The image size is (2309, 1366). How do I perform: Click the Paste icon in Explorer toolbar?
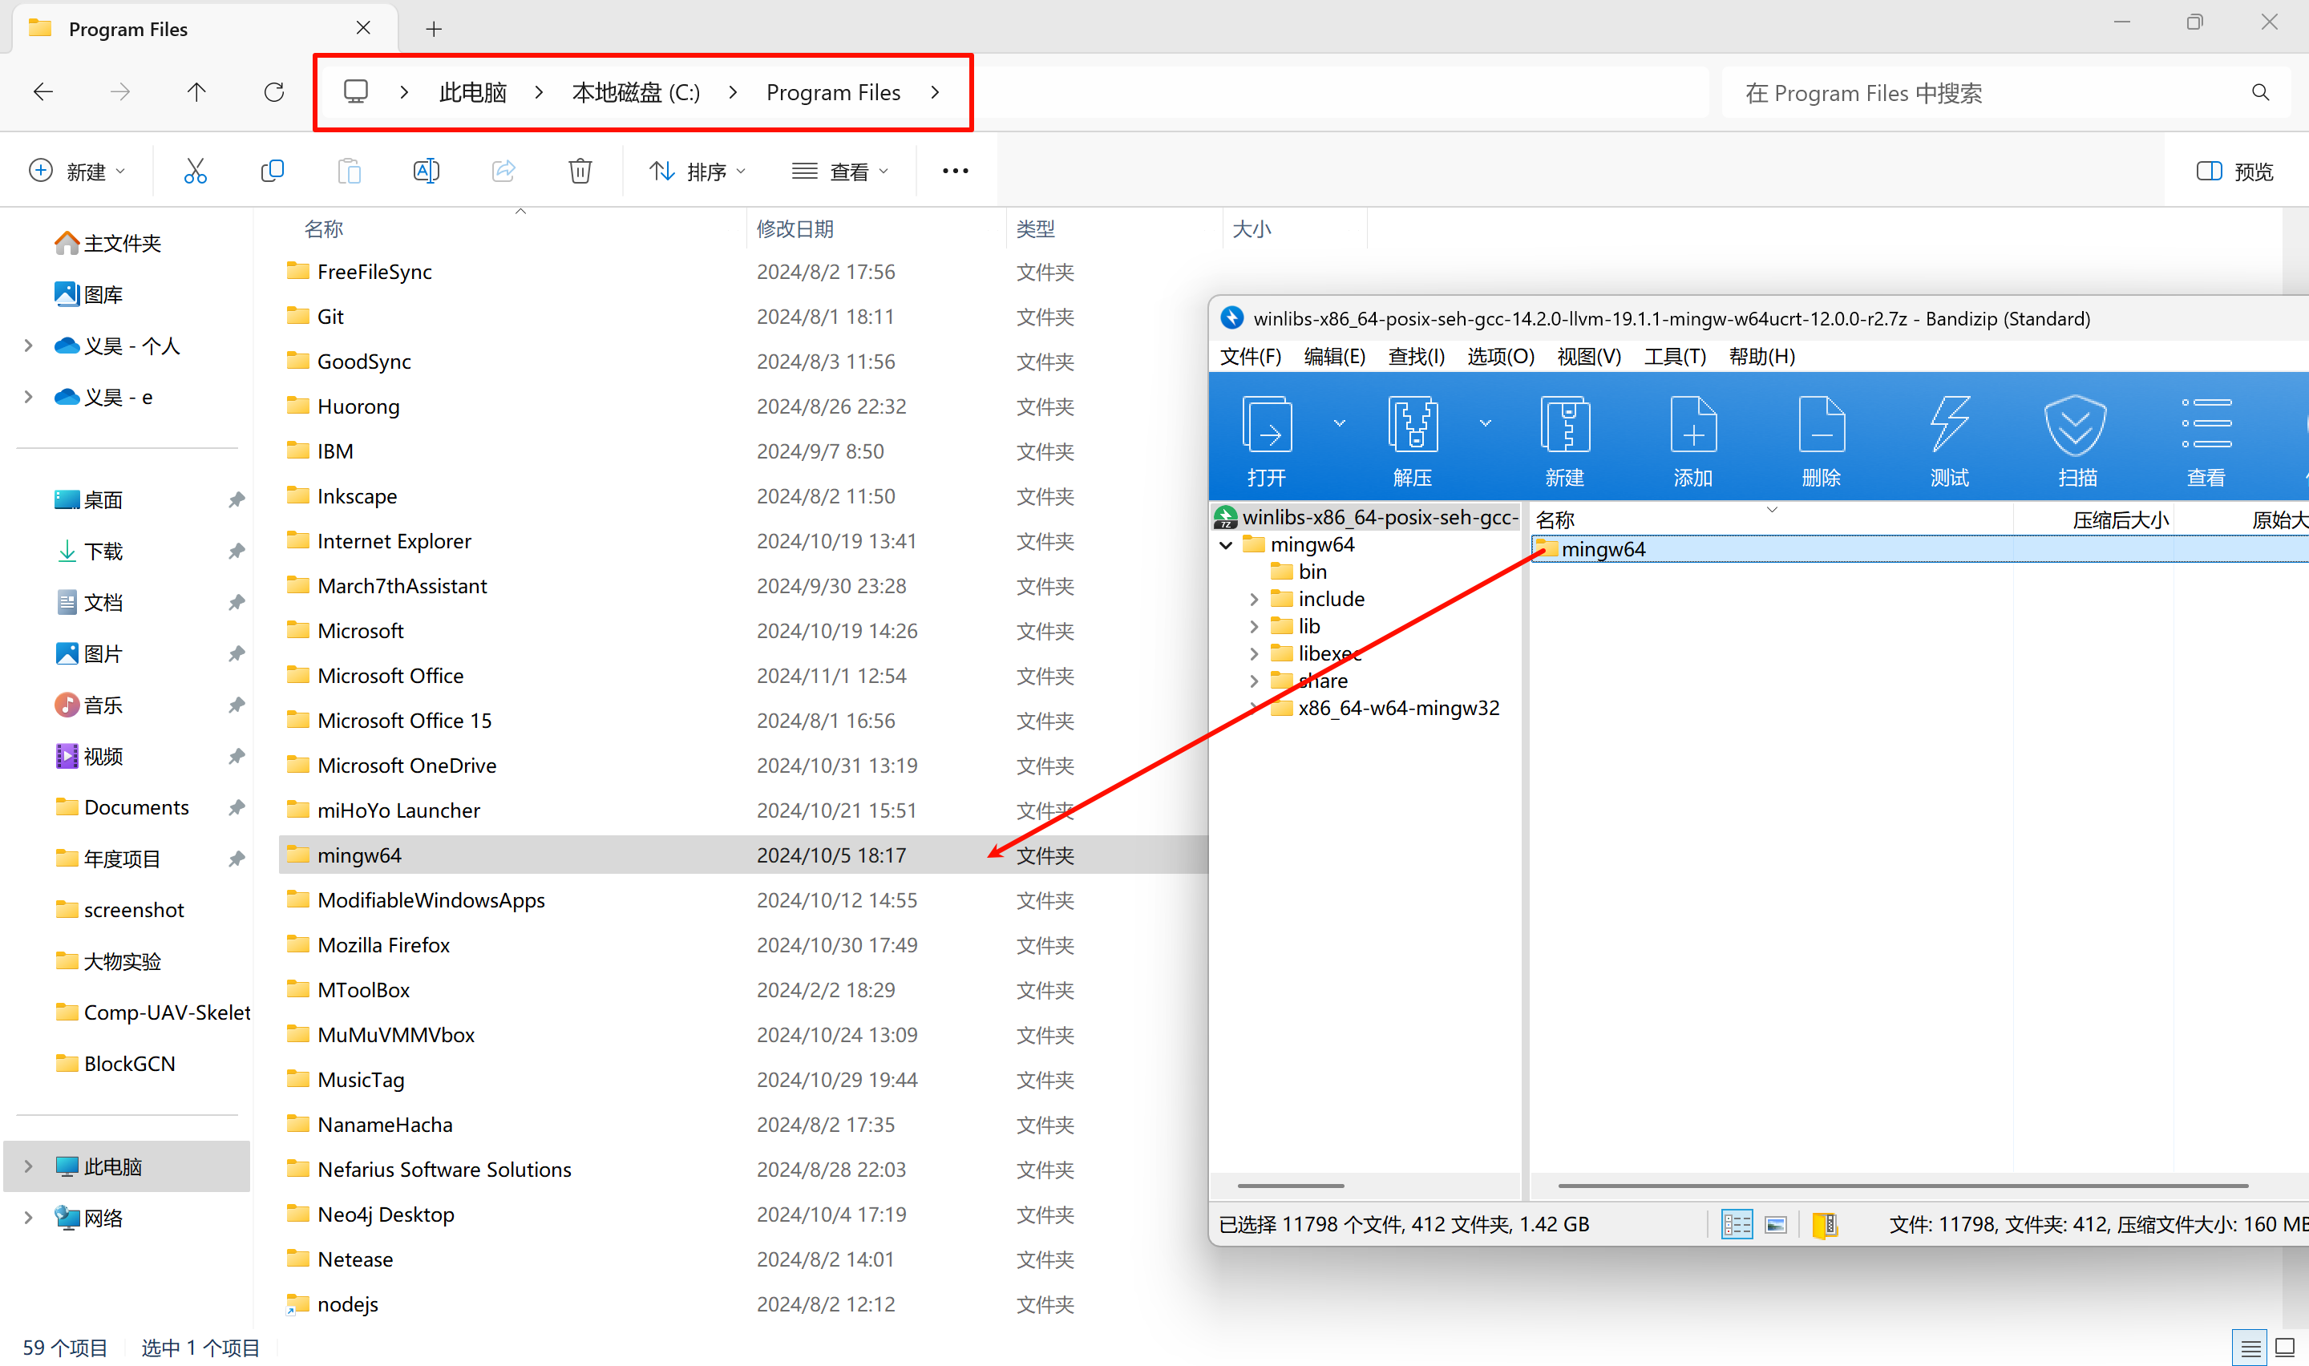click(349, 172)
